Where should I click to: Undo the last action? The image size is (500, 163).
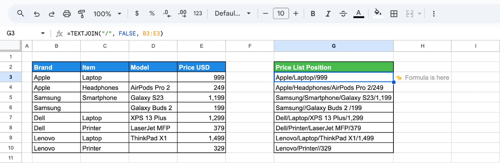[37, 14]
